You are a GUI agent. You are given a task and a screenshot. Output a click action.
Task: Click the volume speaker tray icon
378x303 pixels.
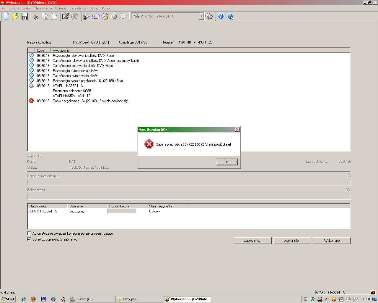tap(348, 299)
